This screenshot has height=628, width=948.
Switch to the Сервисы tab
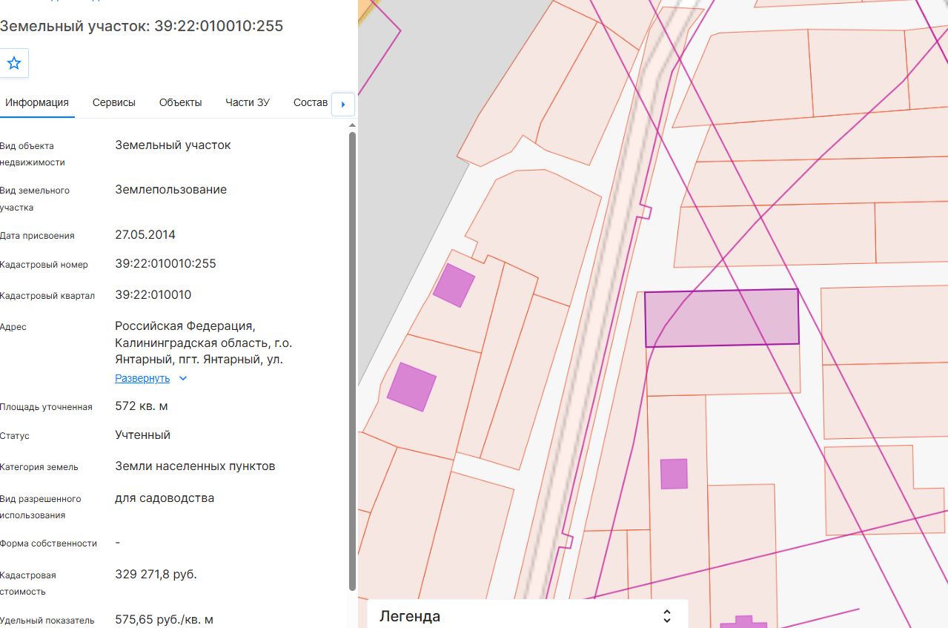click(x=114, y=103)
